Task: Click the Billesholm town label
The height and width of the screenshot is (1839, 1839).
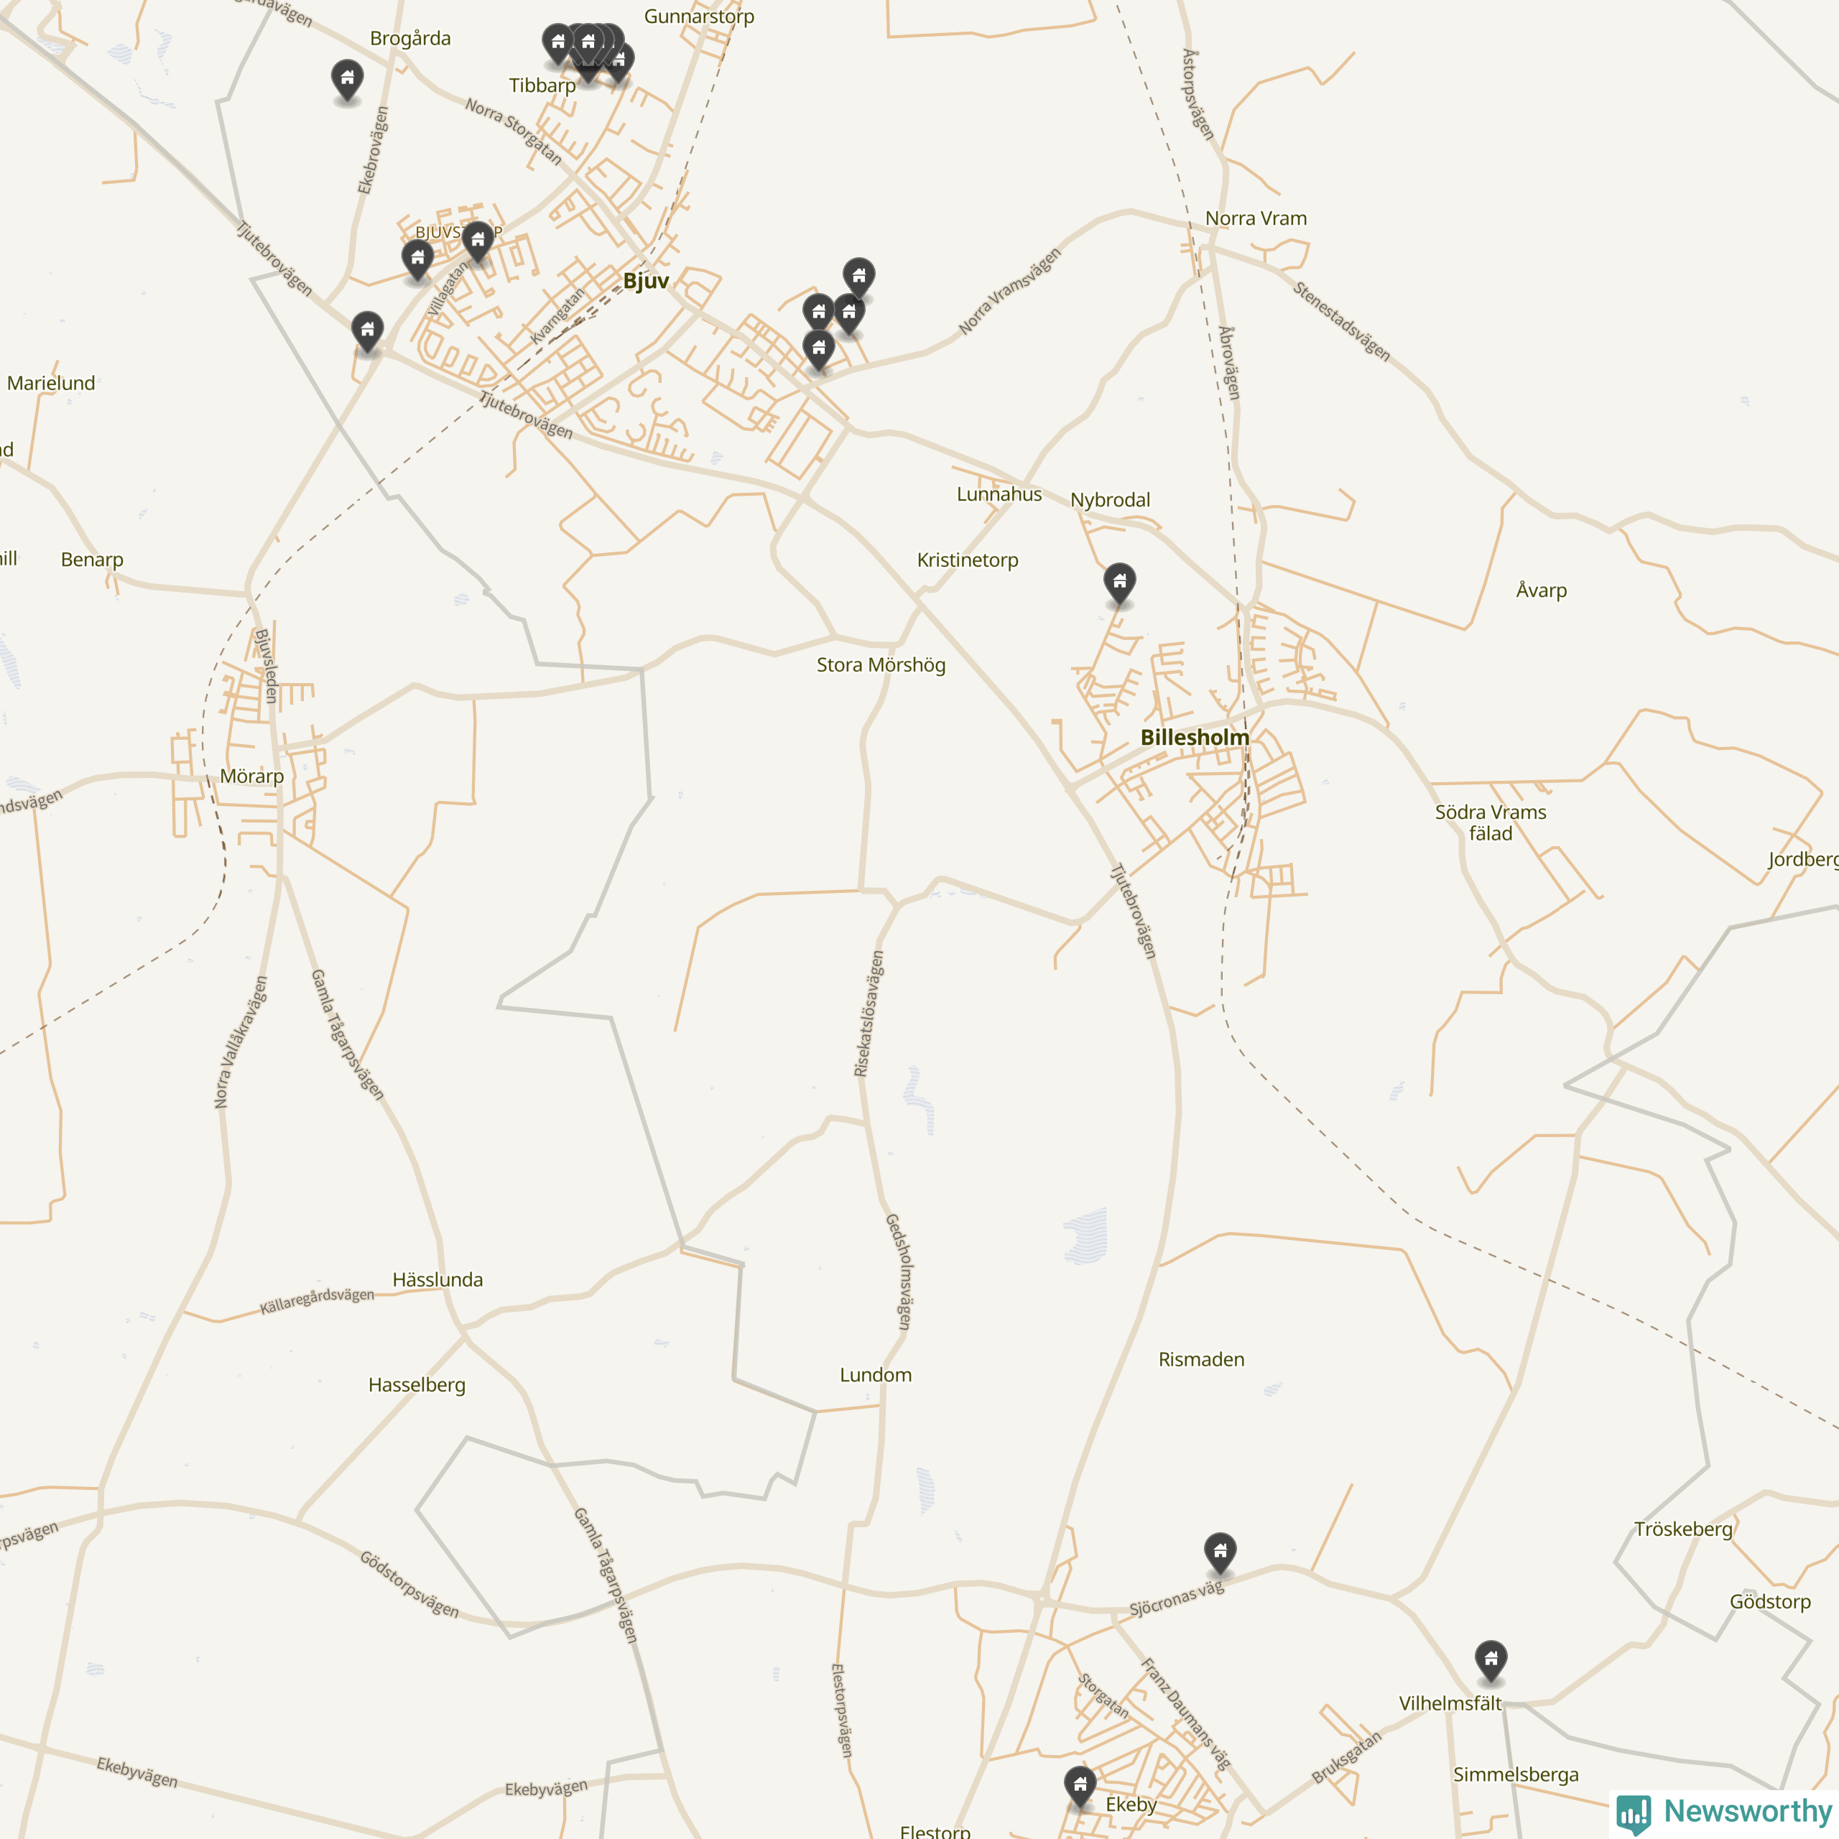Action: click(1195, 737)
